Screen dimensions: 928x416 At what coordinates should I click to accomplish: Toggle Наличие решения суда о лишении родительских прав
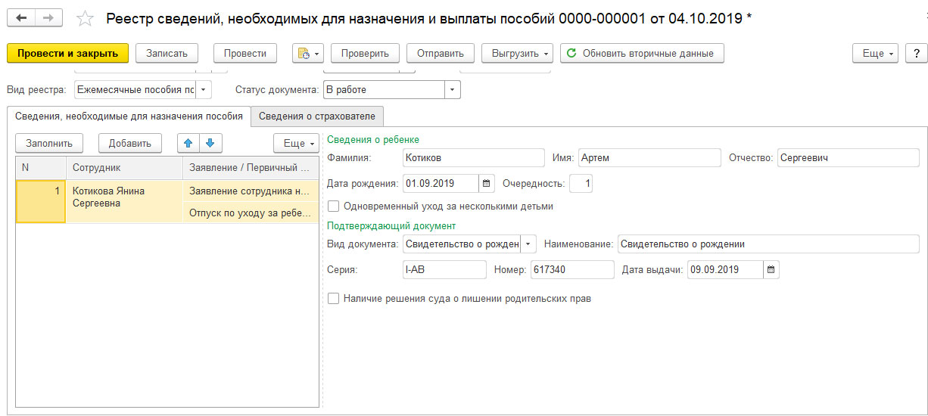(334, 299)
